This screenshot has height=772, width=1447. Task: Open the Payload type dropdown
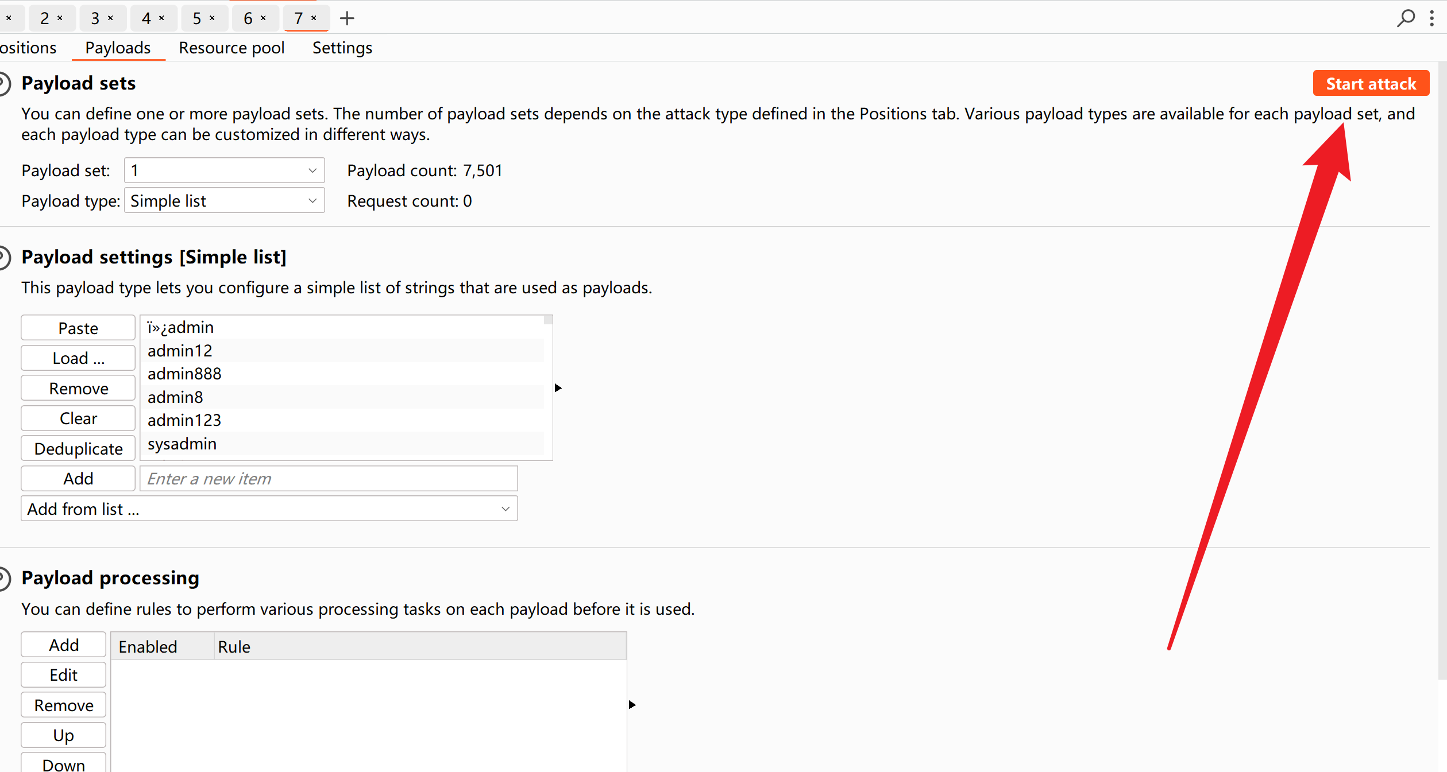(224, 201)
